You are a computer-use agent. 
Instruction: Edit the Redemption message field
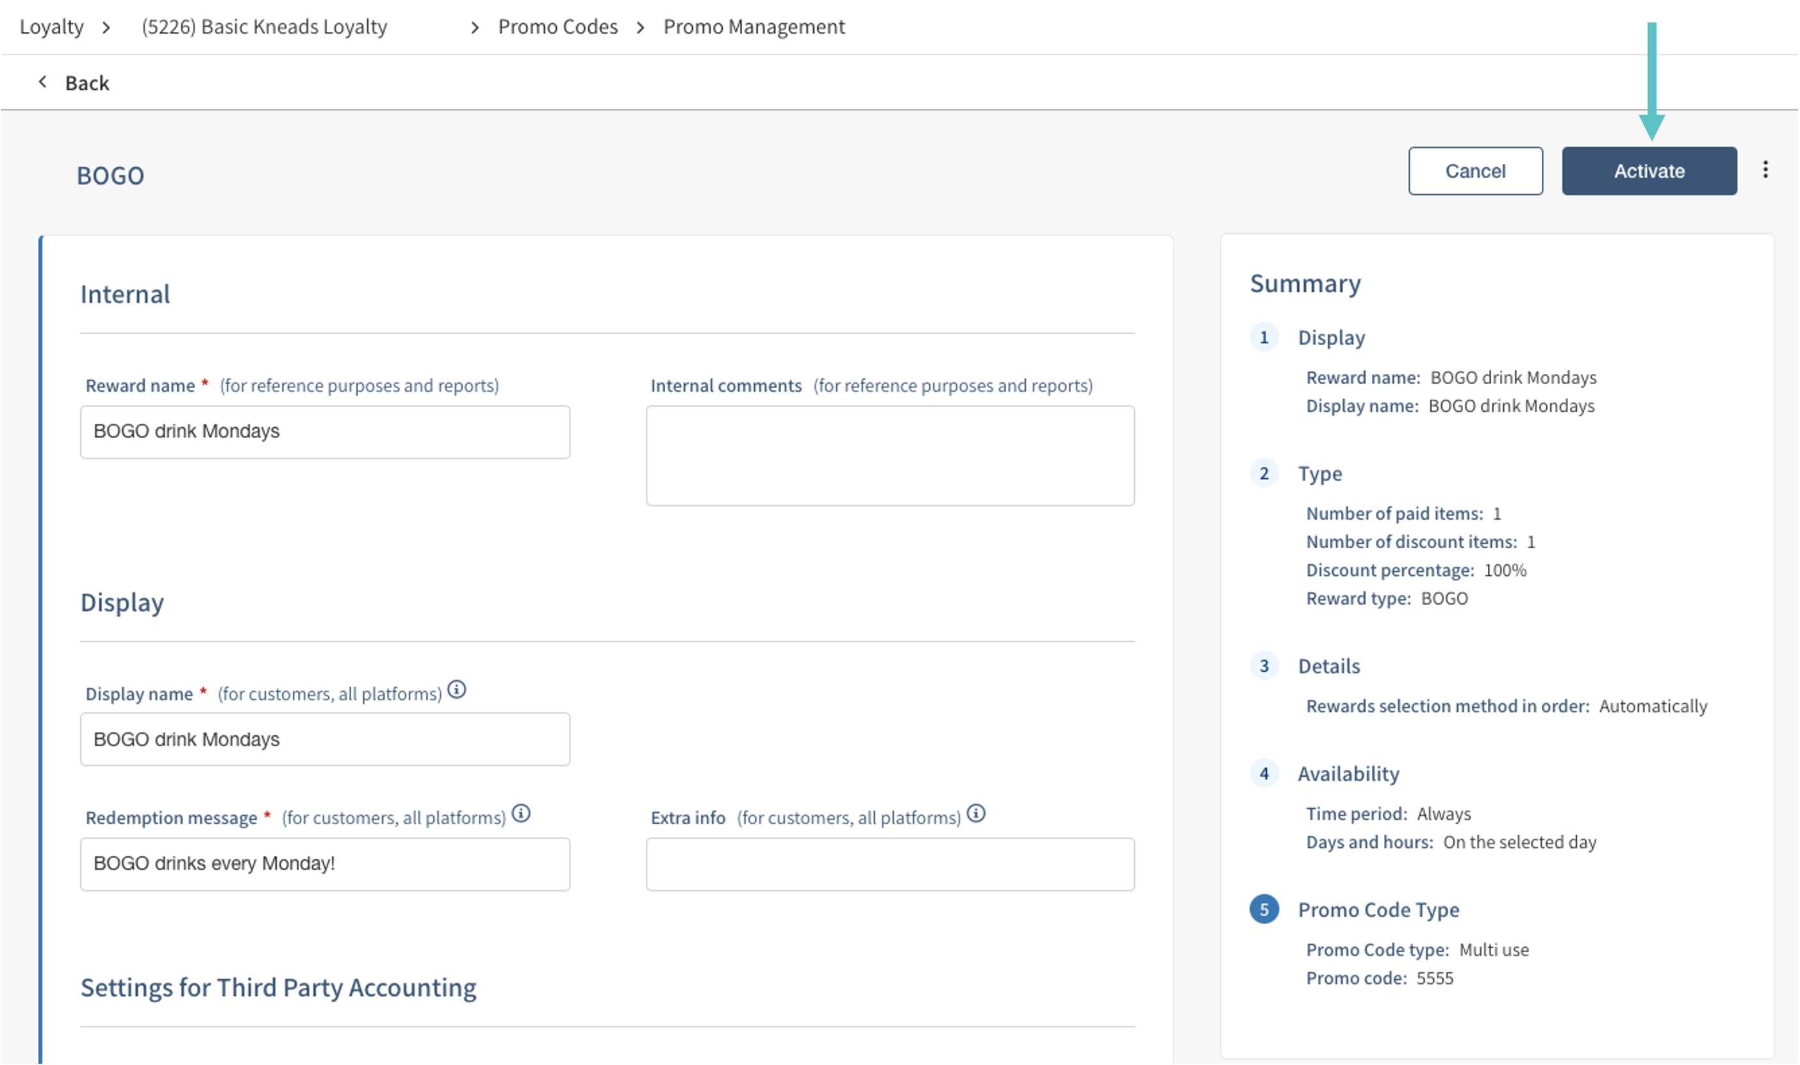point(324,864)
